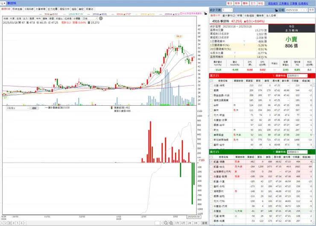The height and width of the screenshot is (226, 316).
Task: Open the 法人目標 tab
Action: 271,15
